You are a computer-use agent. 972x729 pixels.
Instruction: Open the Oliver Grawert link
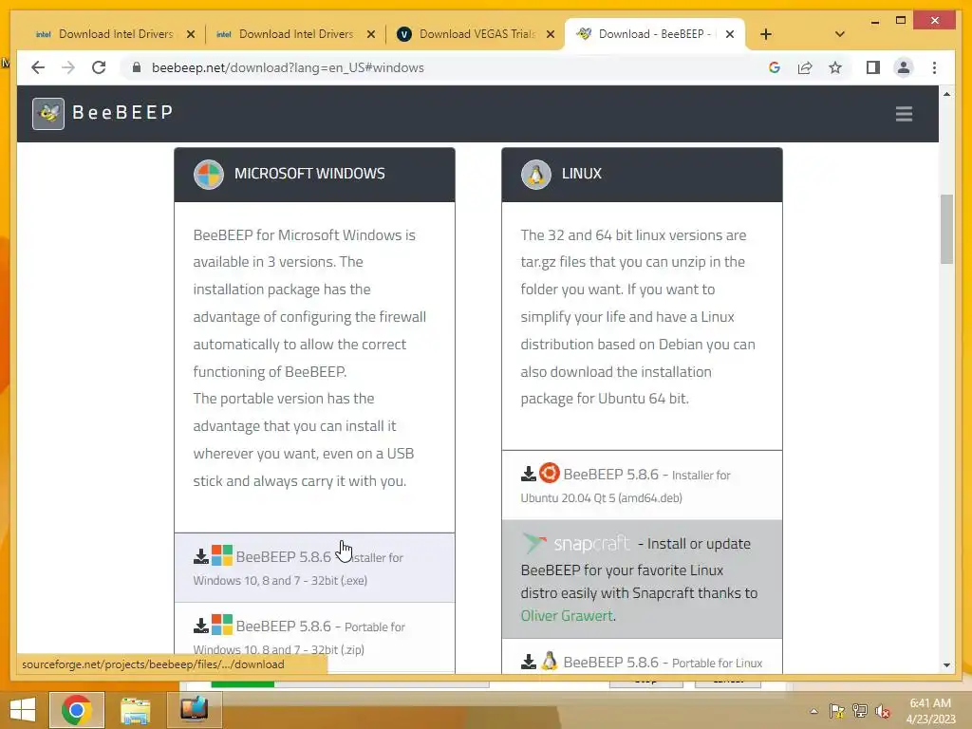(x=567, y=615)
